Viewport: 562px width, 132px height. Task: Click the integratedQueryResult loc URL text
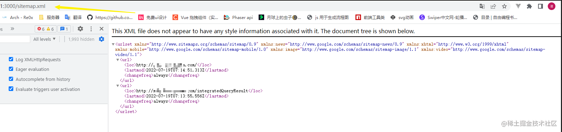click(x=192, y=91)
